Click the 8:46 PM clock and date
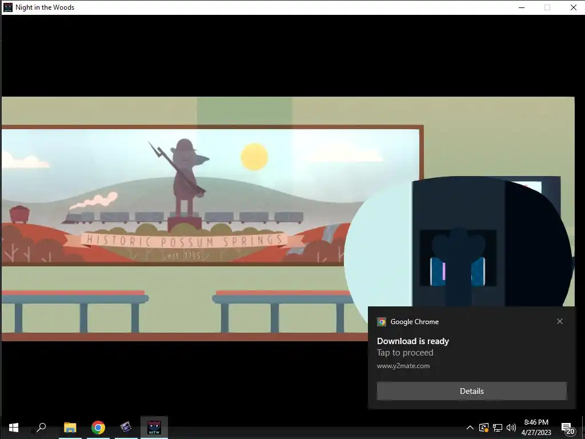 [x=536, y=428]
